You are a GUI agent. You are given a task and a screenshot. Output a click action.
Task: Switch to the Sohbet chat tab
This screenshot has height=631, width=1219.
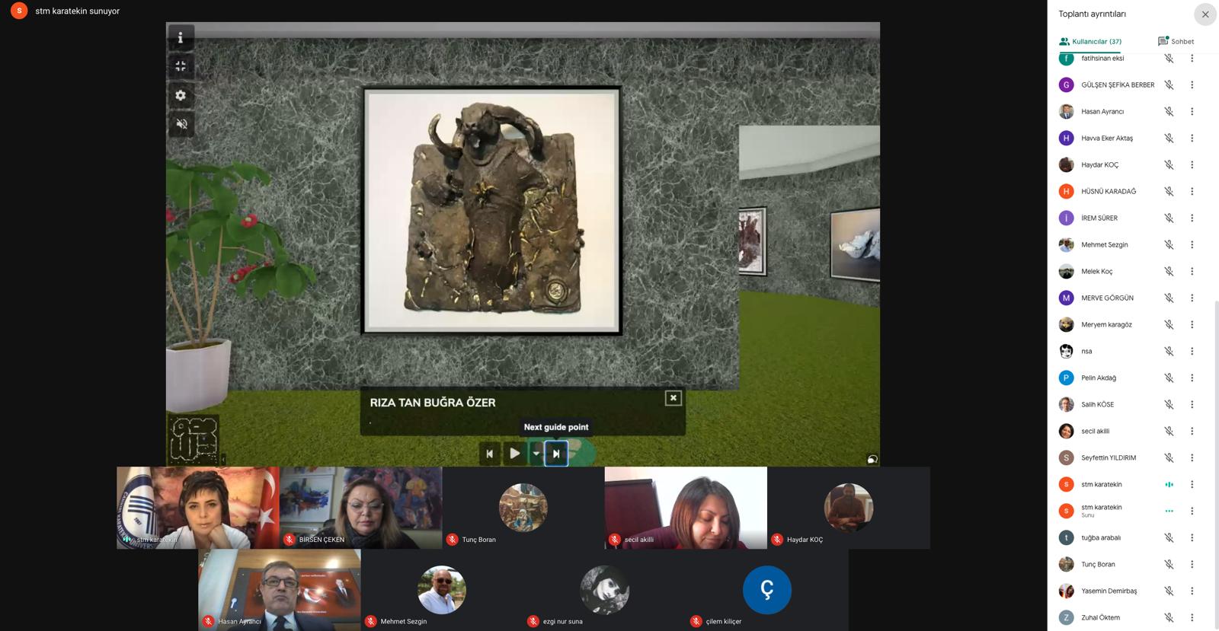[x=1176, y=42]
